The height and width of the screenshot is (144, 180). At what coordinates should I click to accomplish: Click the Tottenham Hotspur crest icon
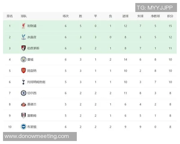(23, 82)
